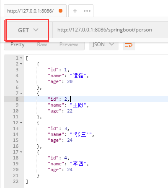The image size is (168, 188).
Task: Click the "id": 3 line
Action: (59, 128)
